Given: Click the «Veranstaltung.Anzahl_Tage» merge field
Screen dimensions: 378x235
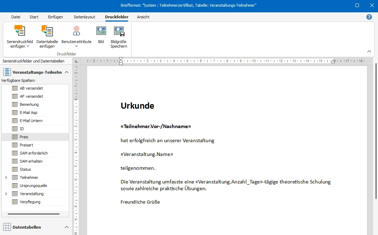Looking at the screenshot, I should tap(229, 182).
